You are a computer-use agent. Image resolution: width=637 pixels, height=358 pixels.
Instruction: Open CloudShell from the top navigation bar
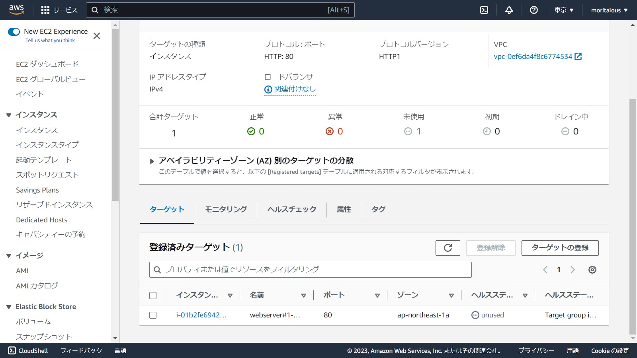(x=484, y=10)
